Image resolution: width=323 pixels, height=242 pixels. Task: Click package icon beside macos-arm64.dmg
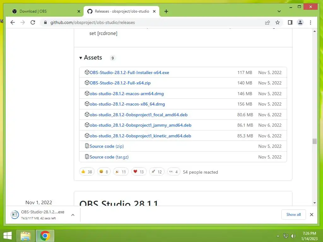pyautogui.click(x=87, y=93)
